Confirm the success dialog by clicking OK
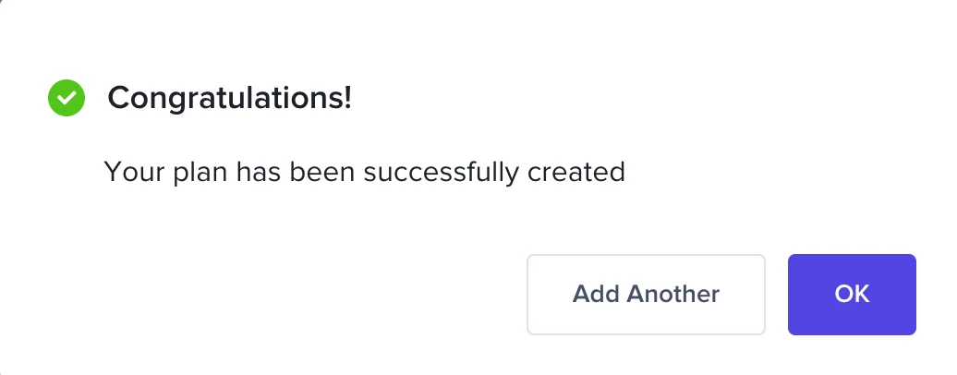957x375 pixels. 852,295
